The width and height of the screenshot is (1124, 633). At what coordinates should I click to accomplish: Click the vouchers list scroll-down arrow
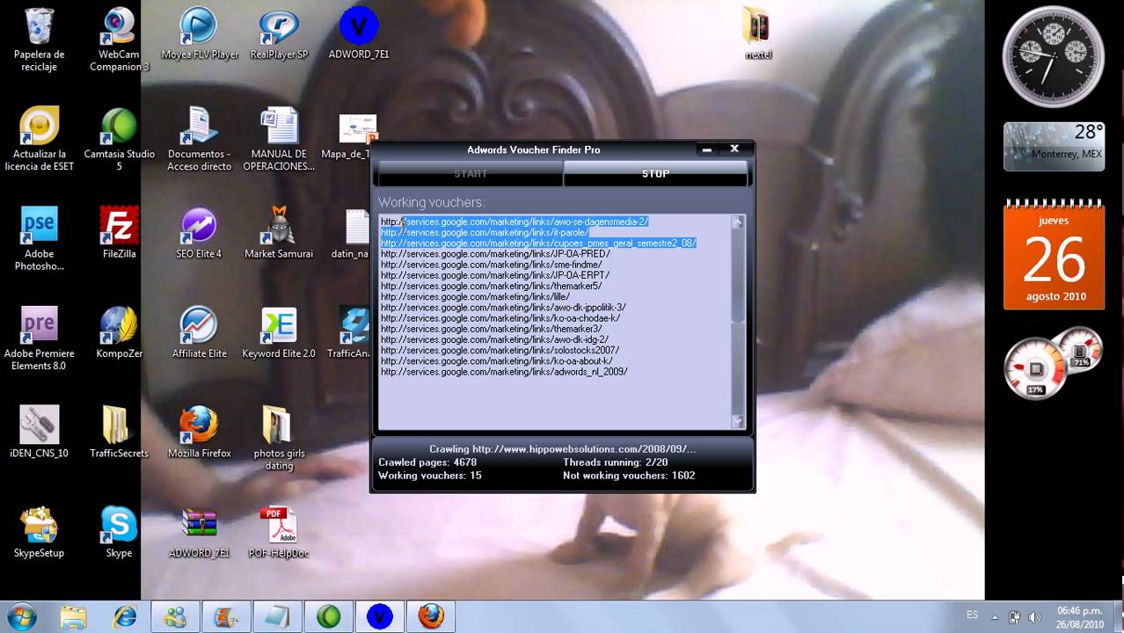[737, 421]
